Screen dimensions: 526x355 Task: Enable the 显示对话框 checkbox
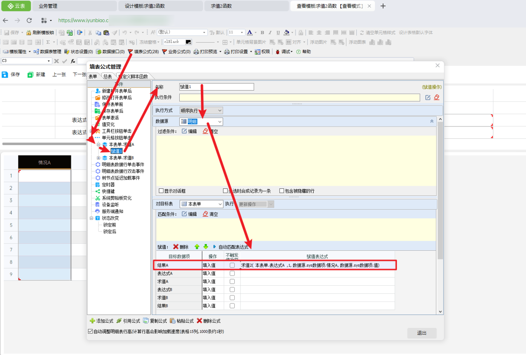[x=161, y=191]
